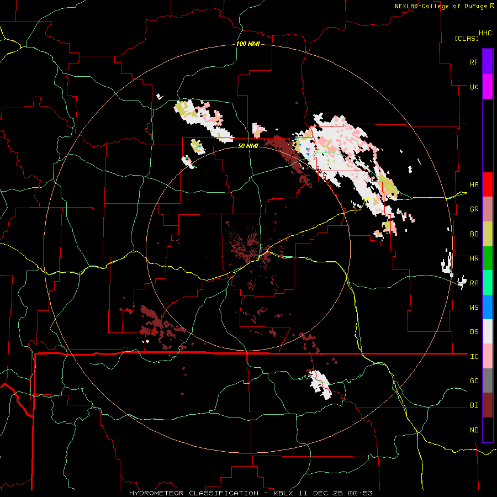497x497 pixels.
Task: Click the '100 NMI' range ring label
Action: point(248,44)
